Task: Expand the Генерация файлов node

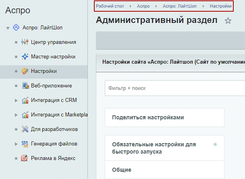Action: pyautogui.click(x=16, y=144)
